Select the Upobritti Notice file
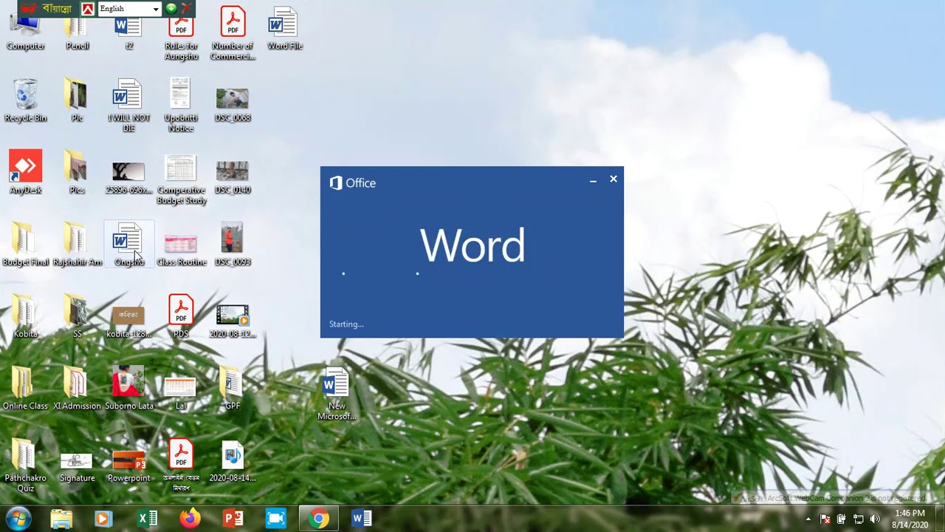This screenshot has height=532, width=945. (x=181, y=105)
